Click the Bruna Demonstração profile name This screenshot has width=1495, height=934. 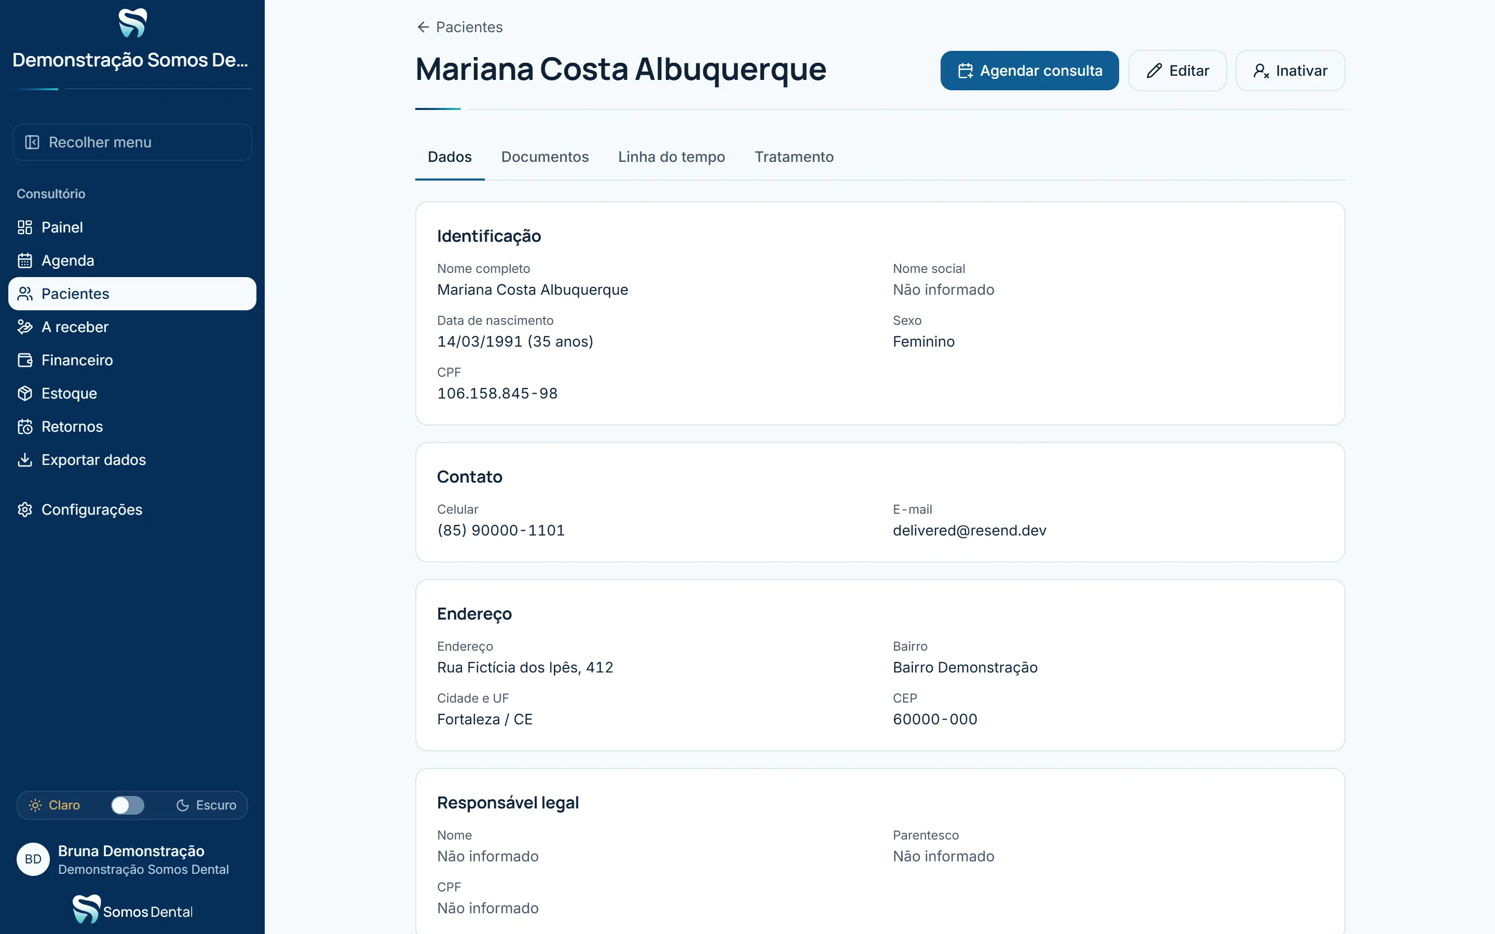click(x=131, y=851)
